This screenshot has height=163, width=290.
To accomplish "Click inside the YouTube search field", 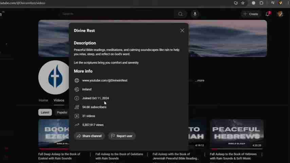I will 116,14.
